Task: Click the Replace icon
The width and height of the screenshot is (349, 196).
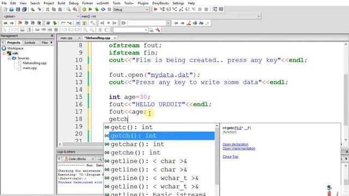Action: pyautogui.click(x=75, y=9)
